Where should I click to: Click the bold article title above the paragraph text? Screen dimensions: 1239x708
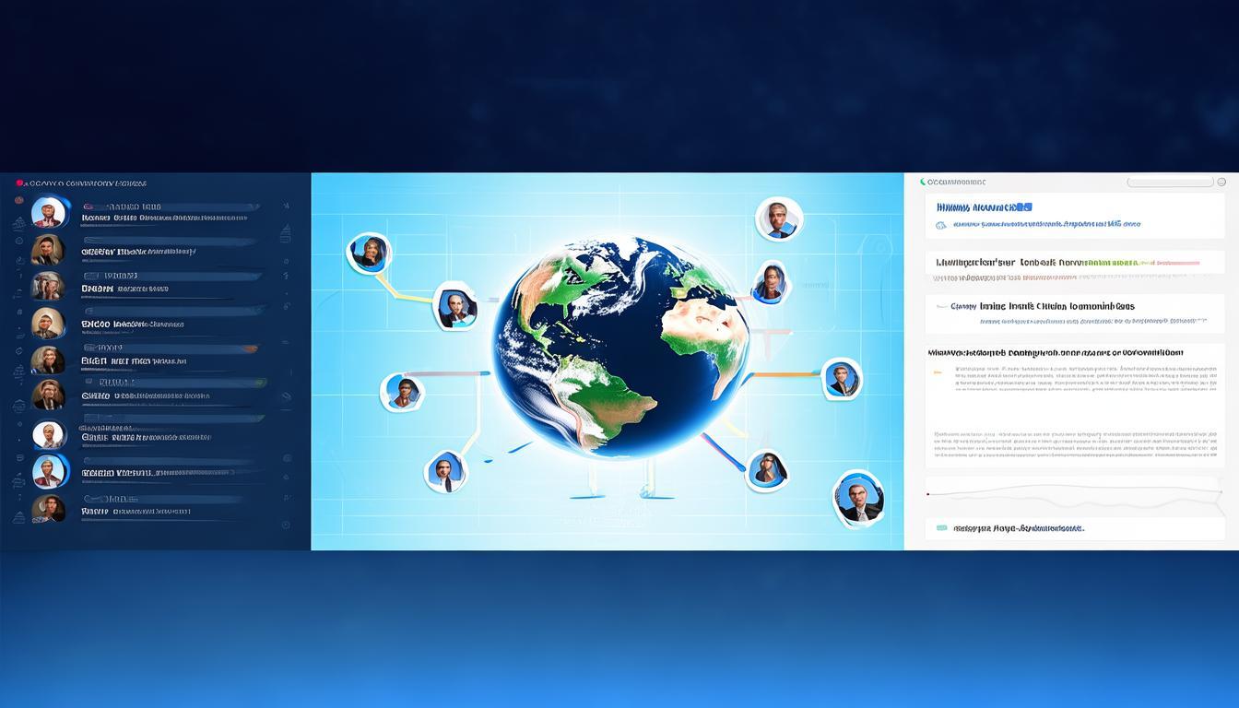click(1056, 352)
